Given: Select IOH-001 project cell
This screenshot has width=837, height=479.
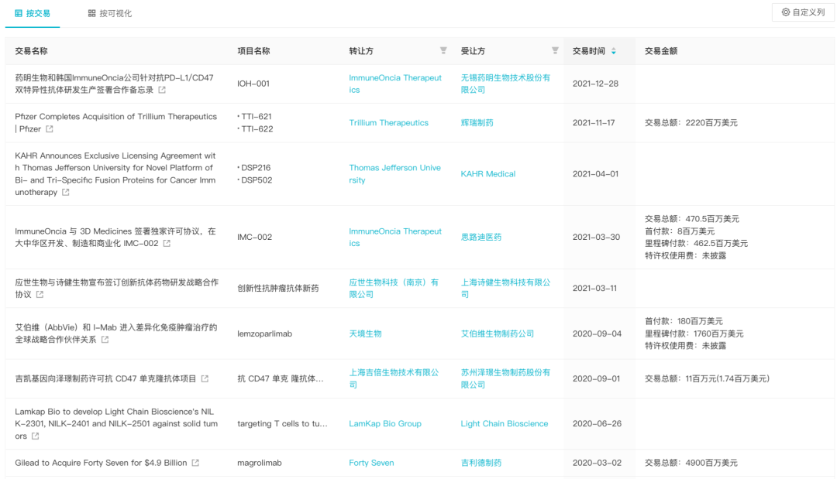Looking at the screenshot, I should point(253,84).
